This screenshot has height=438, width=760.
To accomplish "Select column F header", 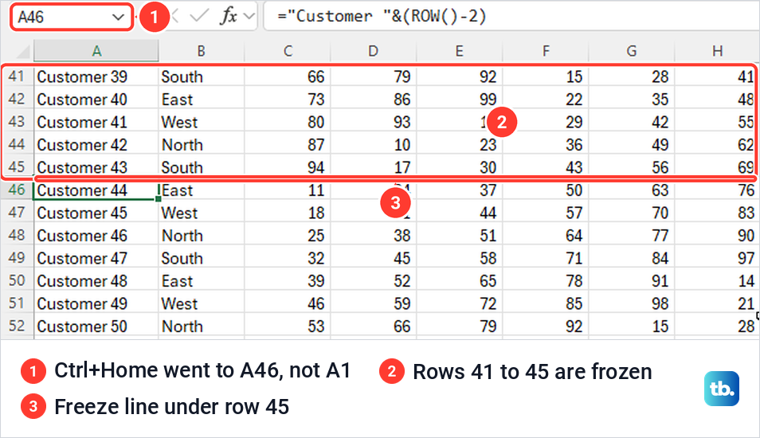I will coord(546,51).
